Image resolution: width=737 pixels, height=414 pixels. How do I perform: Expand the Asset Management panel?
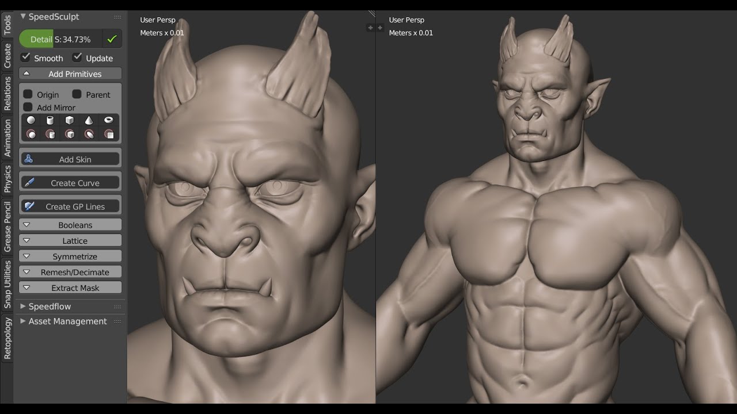tap(23, 321)
